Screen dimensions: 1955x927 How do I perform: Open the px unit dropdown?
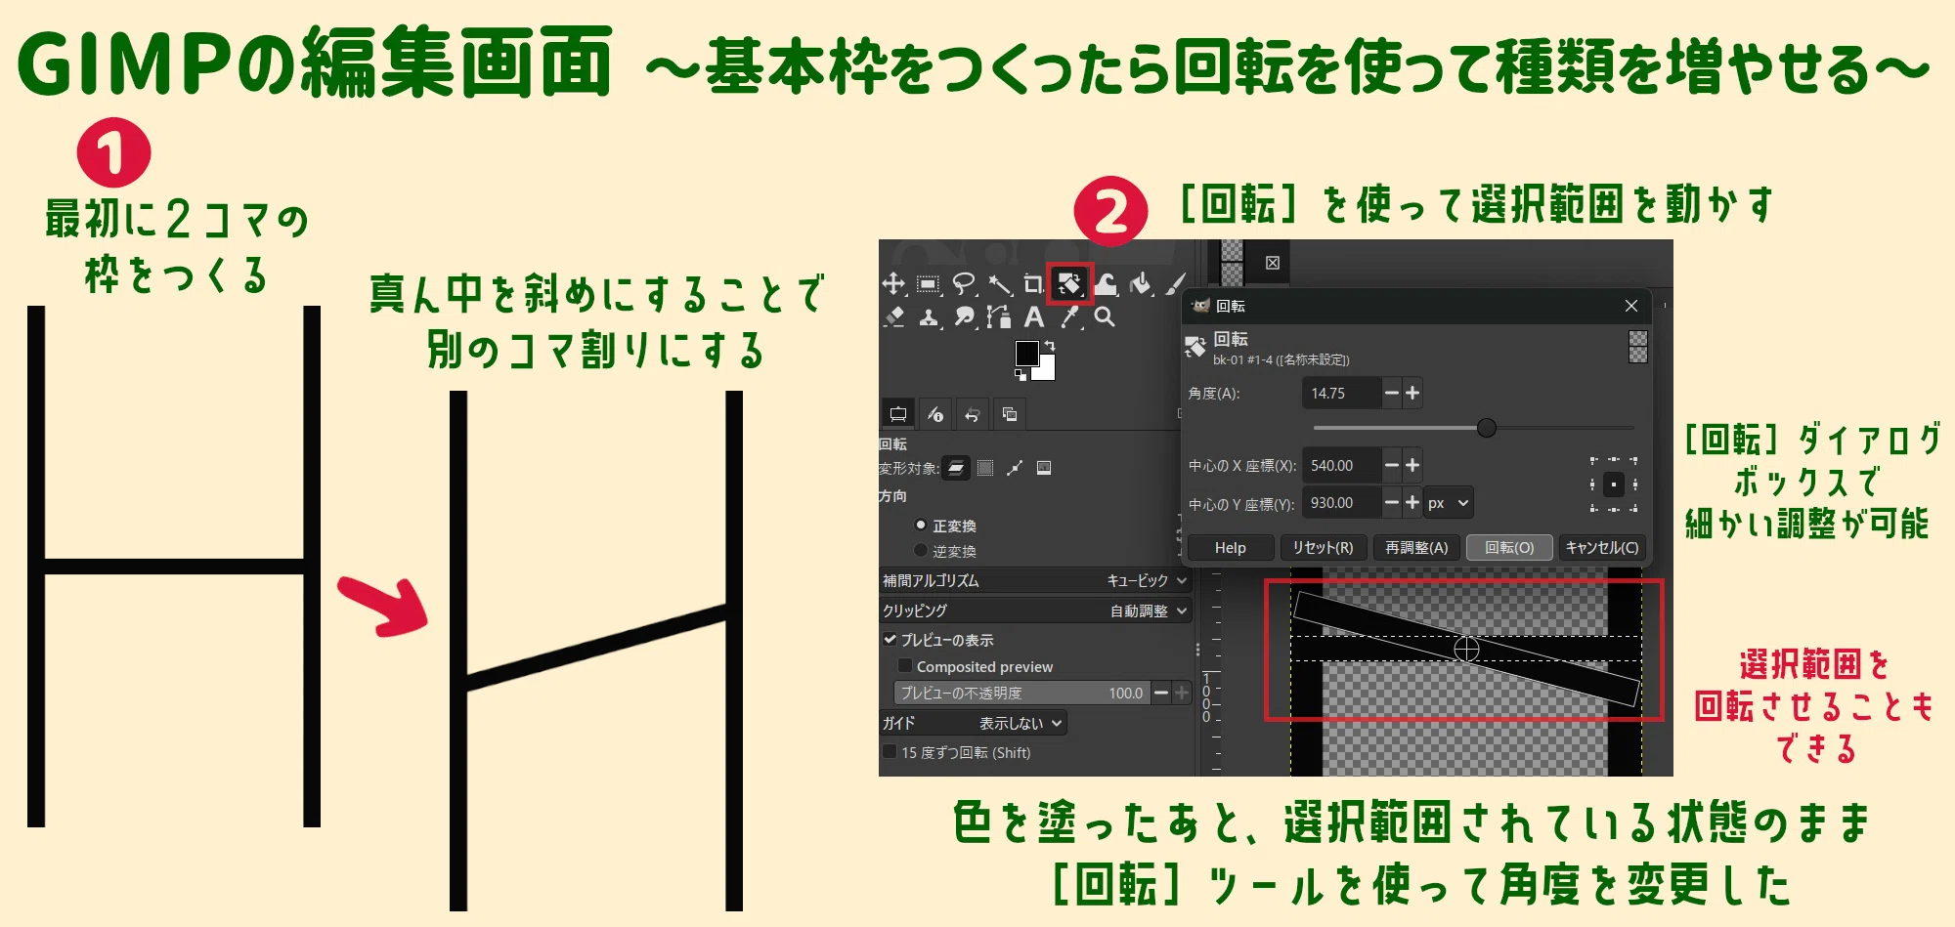click(x=1449, y=503)
